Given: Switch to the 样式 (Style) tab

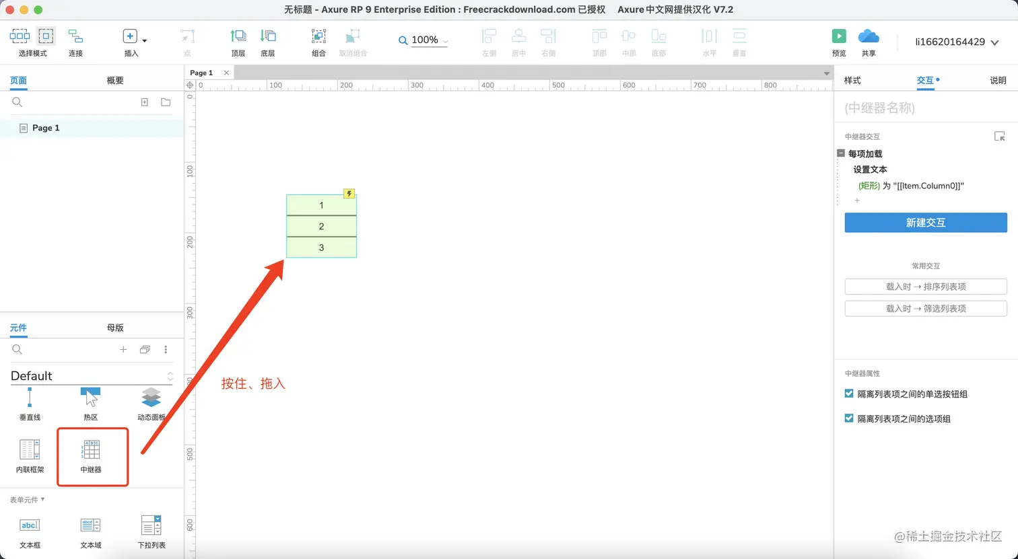Looking at the screenshot, I should coord(852,80).
